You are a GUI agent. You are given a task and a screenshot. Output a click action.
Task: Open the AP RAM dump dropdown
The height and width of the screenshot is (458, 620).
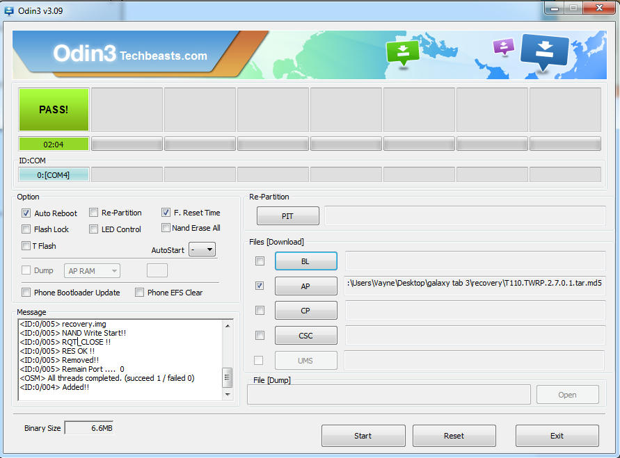pos(92,271)
